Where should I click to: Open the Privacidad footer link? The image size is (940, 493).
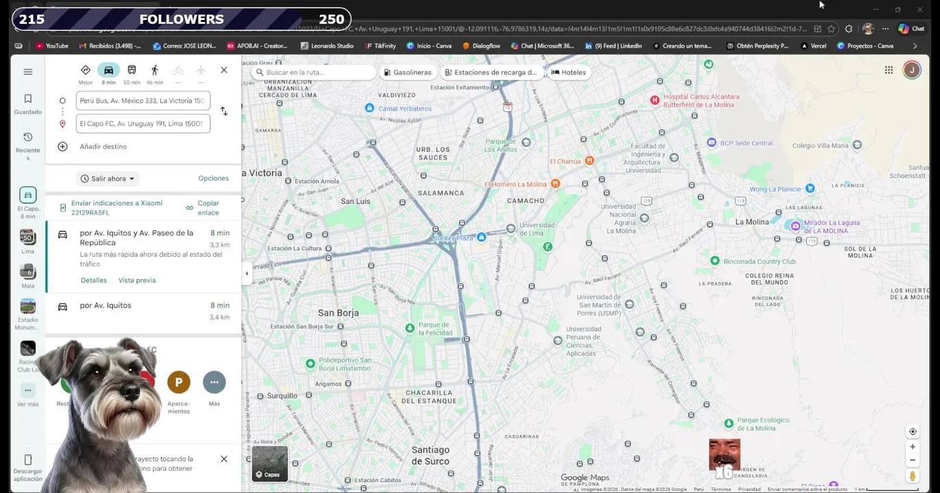click(749, 489)
